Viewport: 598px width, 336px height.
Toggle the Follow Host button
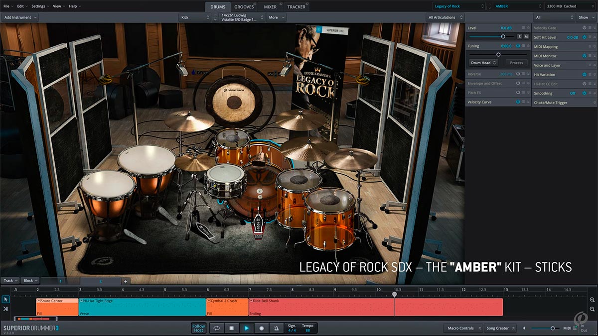(198, 328)
